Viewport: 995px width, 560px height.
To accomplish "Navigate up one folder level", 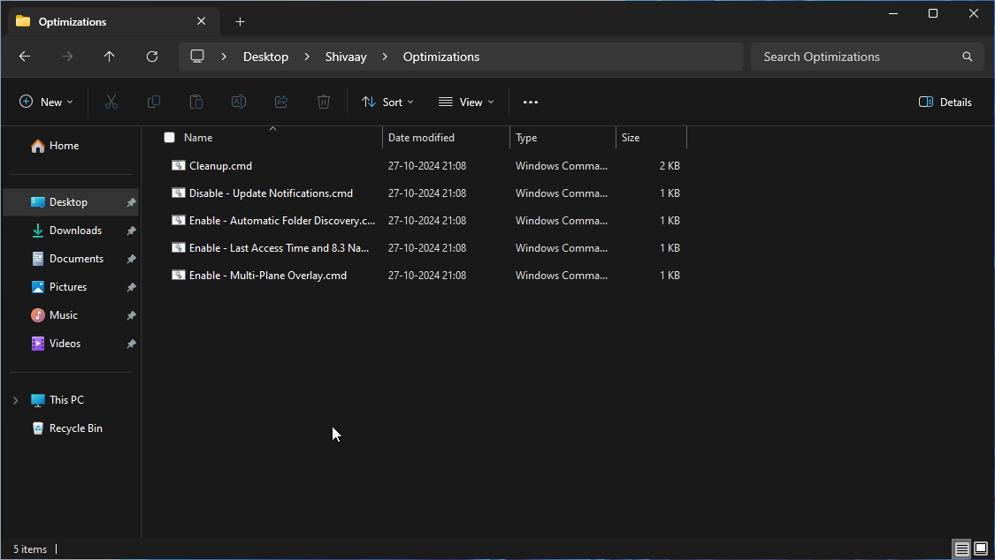I will (x=109, y=57).
